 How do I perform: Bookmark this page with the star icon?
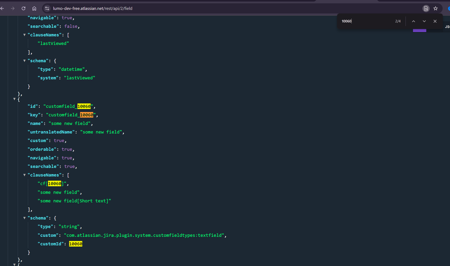point(436,9)
